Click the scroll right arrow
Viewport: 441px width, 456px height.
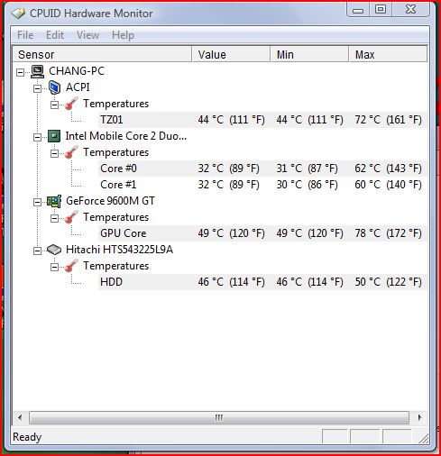(x=419, y=417)
